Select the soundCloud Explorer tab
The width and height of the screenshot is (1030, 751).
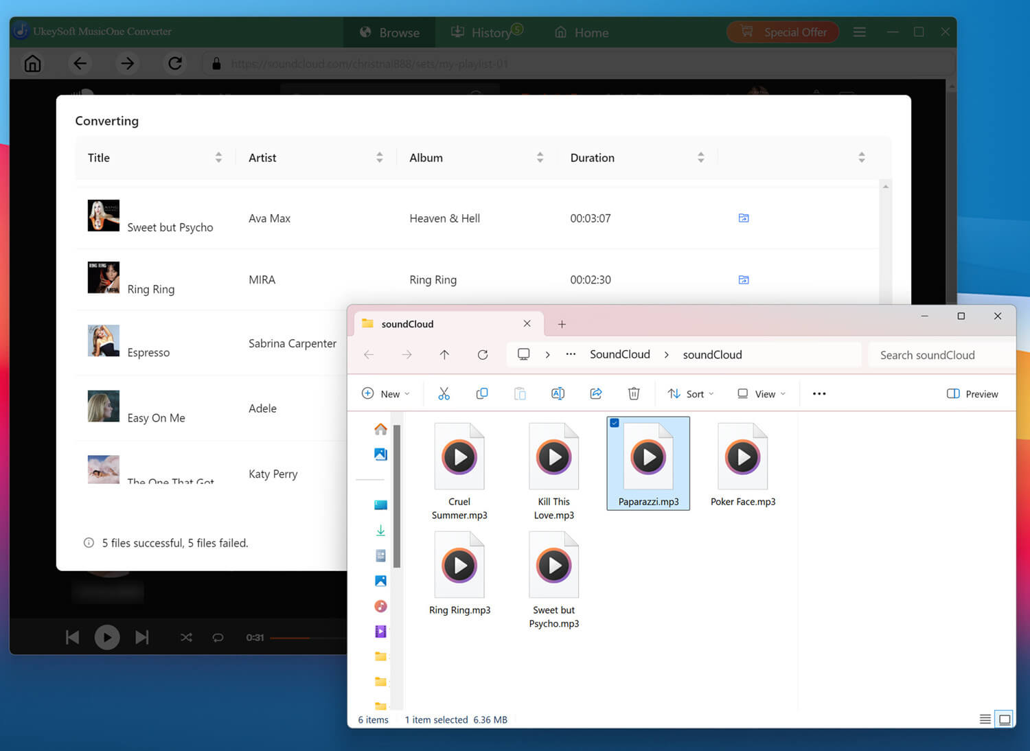448,324
